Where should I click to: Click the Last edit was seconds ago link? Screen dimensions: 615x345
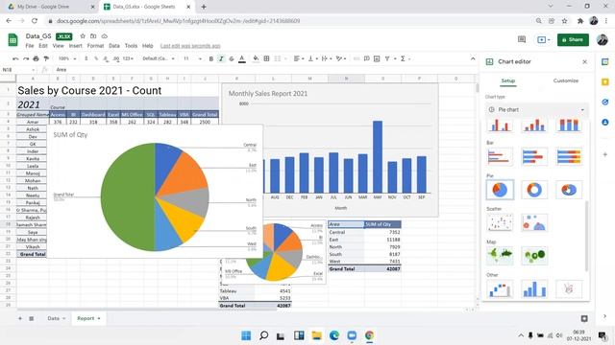190,46
